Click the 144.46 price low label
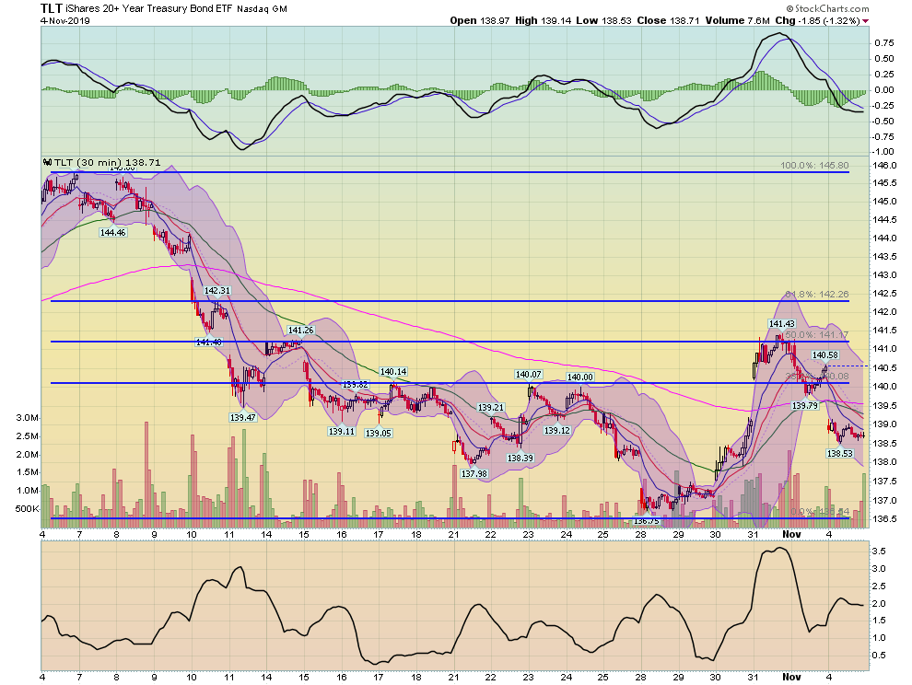This screenshot has height=685, width=912. 112,233
